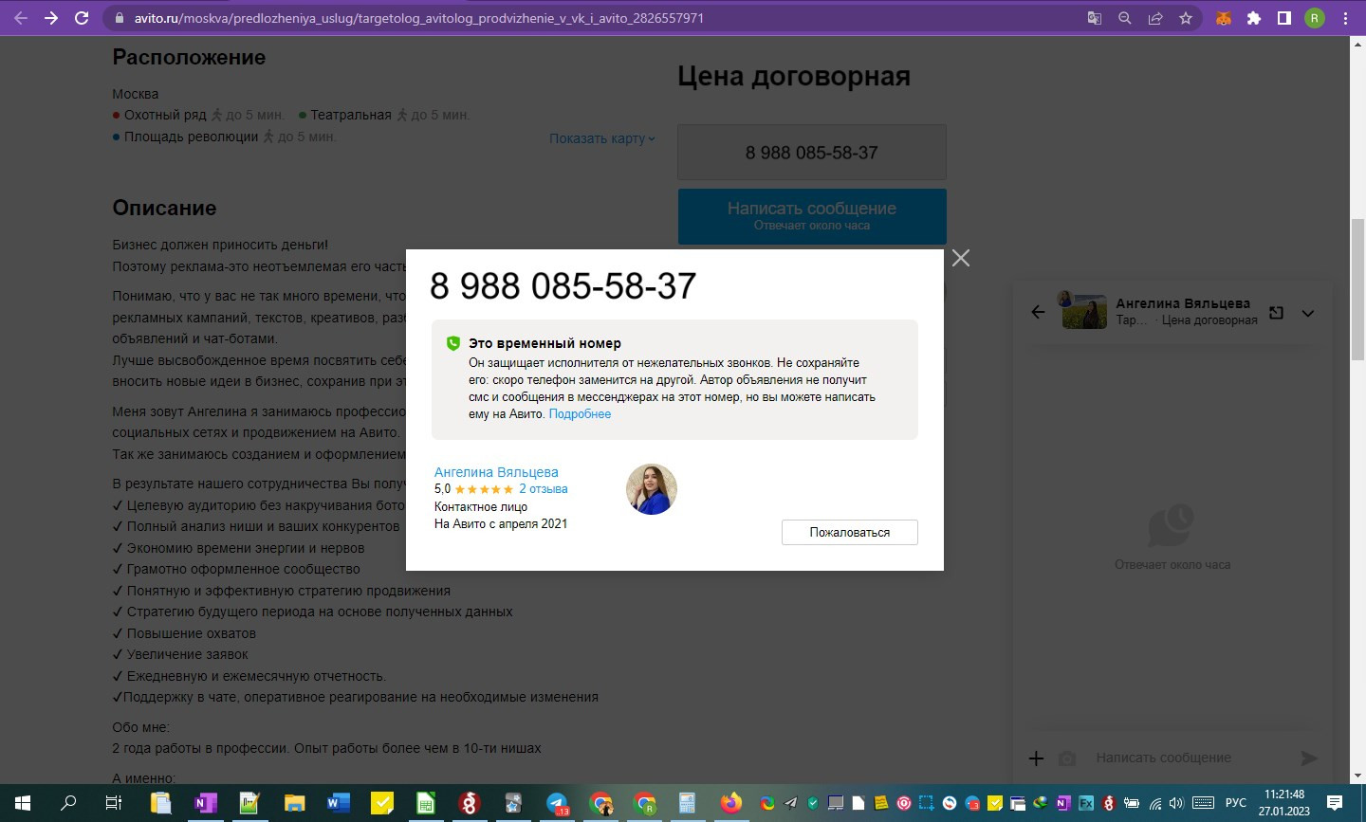Open Telegram from the taskbar
Screen dimensions: 1366x822
pos(558,803)
